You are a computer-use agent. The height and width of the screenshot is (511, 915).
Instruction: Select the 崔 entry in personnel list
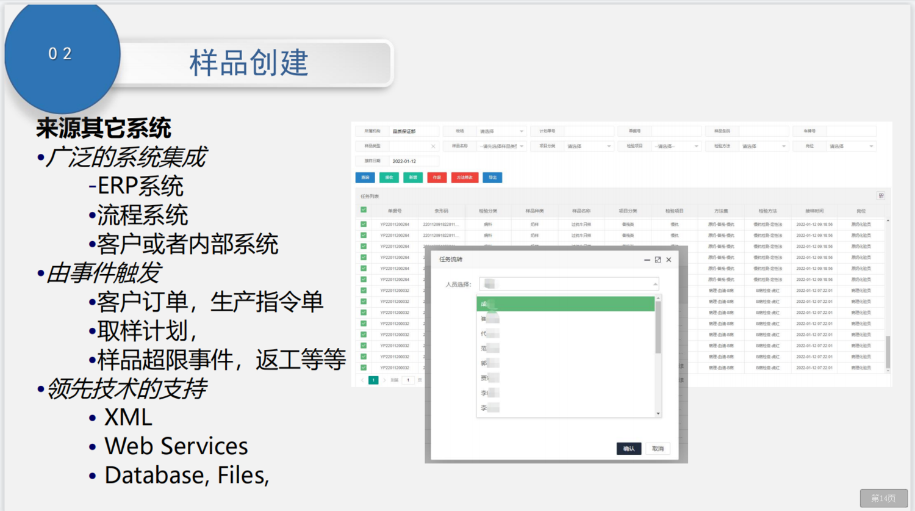point(565,319)
